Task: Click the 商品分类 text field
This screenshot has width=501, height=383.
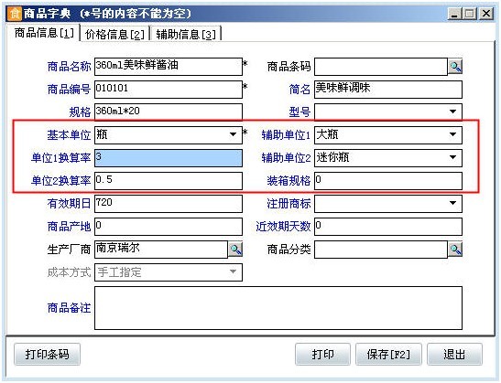Action: click(381, 249)
